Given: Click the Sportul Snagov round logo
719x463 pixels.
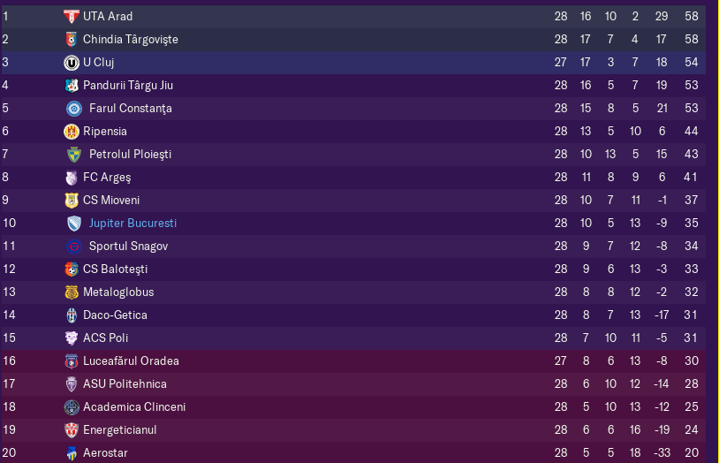Looking at the screenshot, I should click(74, 247).
